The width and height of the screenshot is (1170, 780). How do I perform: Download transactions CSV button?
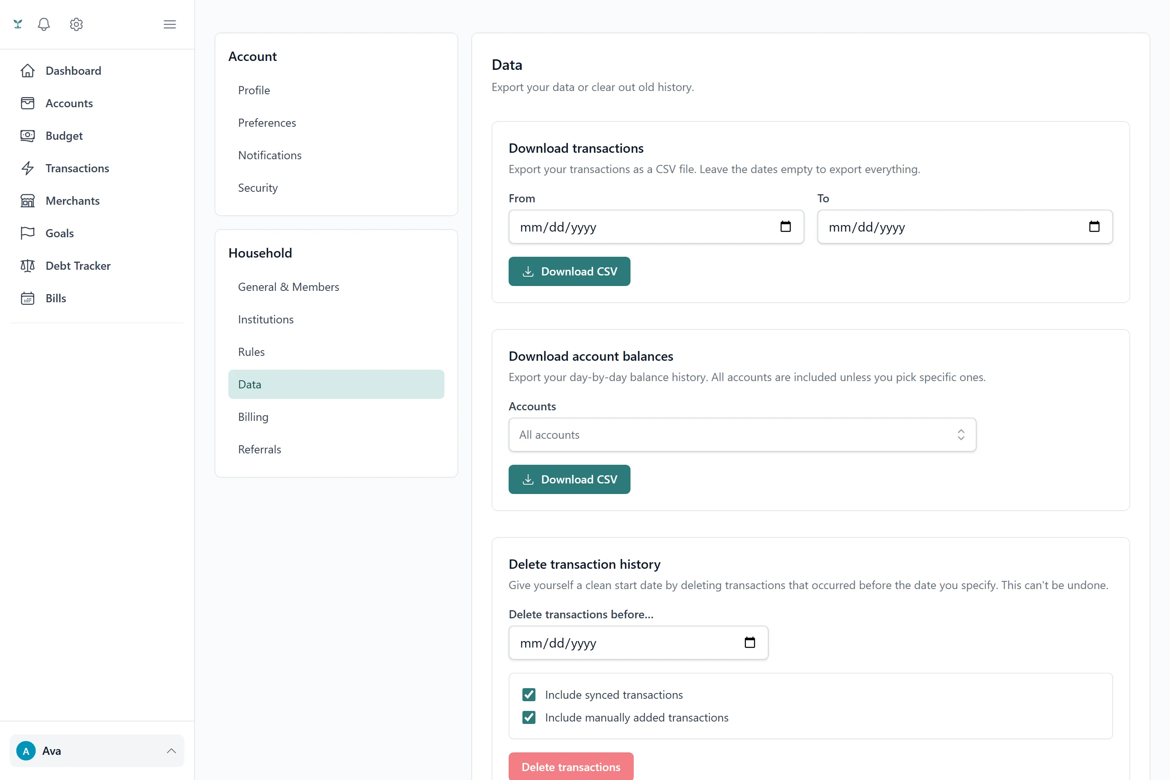569,271
